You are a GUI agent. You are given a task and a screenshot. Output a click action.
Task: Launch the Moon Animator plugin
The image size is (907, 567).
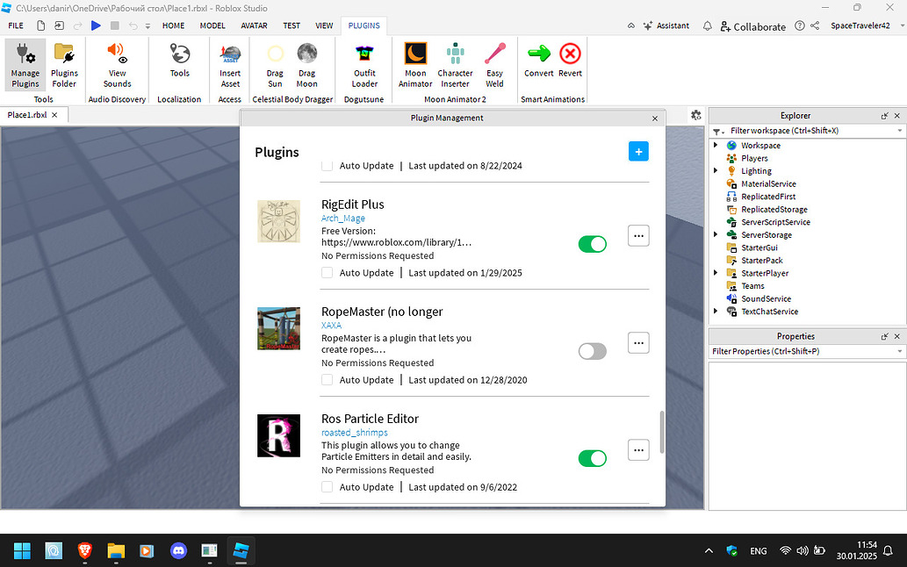(415, 64)
